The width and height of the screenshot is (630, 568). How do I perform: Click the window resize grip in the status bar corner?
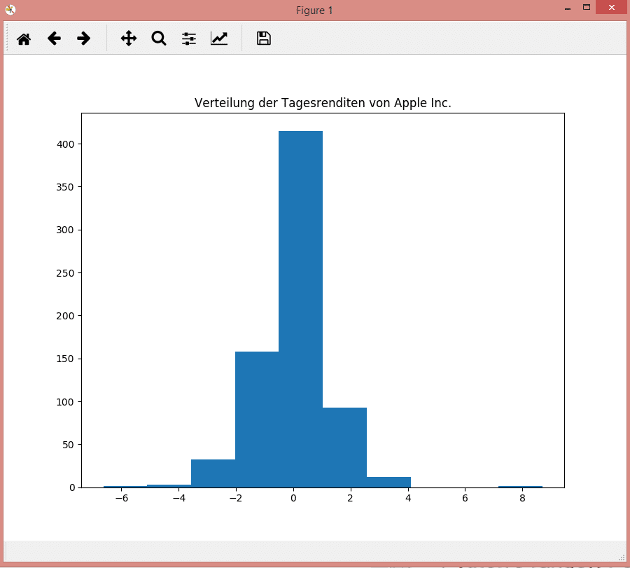pyautogui.click(x=622, y=557)
